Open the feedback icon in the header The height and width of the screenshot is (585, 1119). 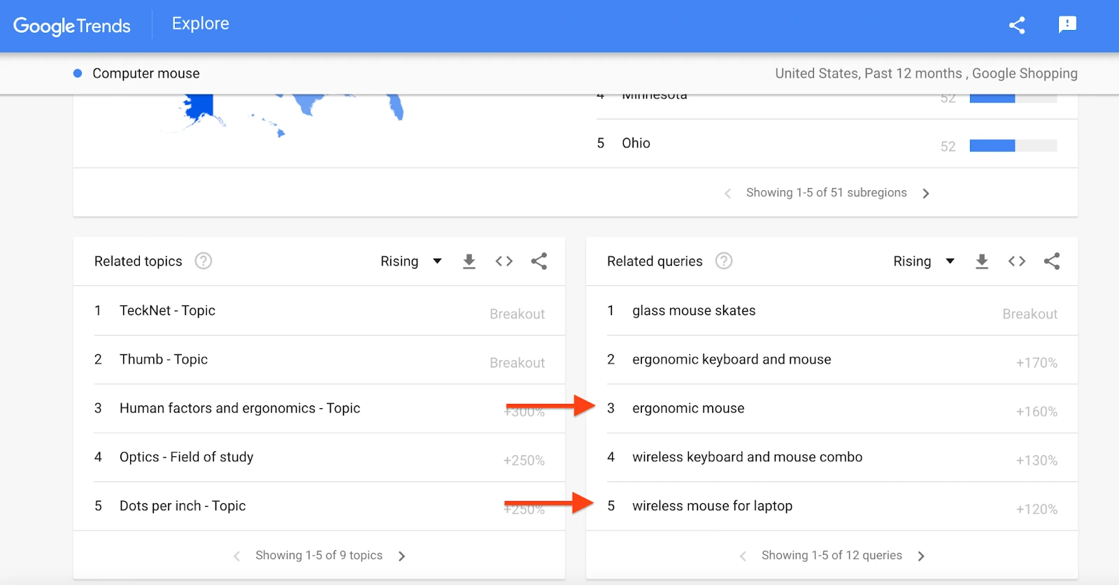1067,25
